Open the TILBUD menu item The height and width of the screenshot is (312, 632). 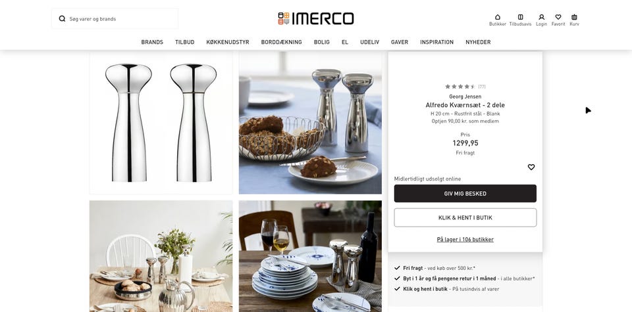click(x=184, y=42)
